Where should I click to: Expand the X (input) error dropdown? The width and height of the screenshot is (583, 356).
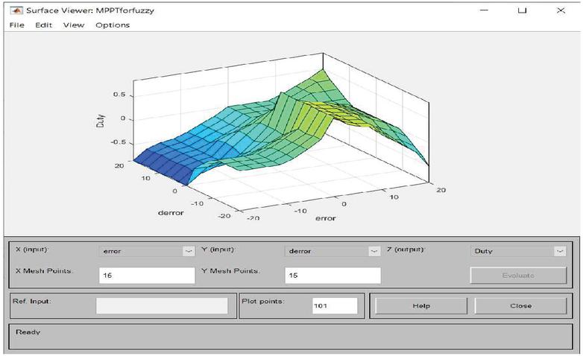(x=147, y=251)
